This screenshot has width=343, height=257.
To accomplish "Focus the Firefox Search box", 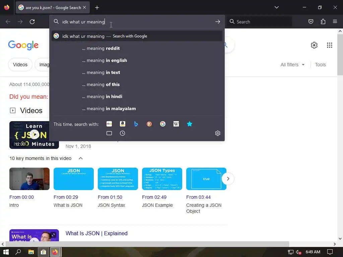I will coord(259,22).
